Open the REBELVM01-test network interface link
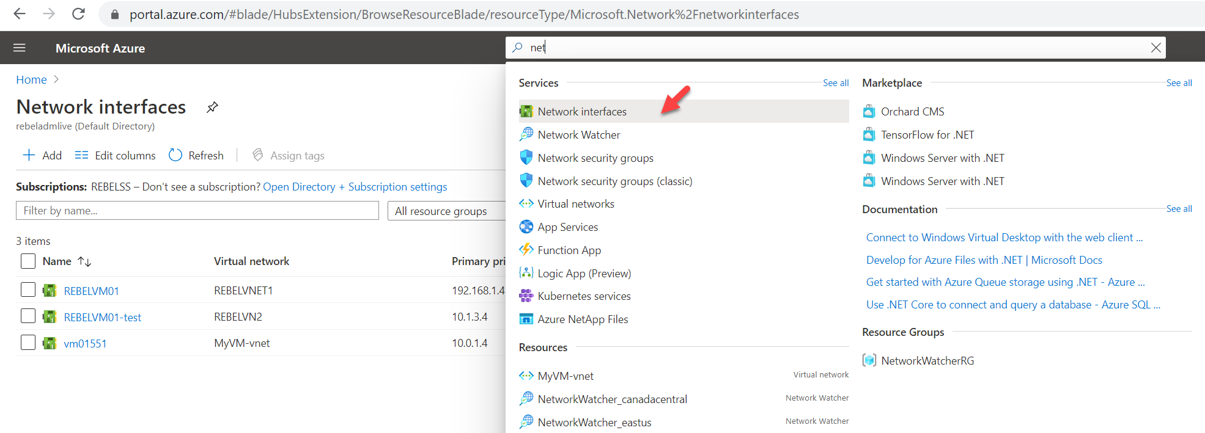Image resolution: width=1205 pixels, height=433 pixels. point(102,317)
